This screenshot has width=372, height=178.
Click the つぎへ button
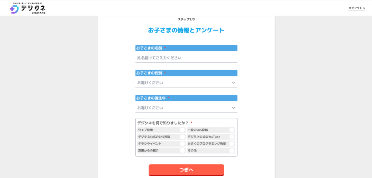[x=186, y=170]
